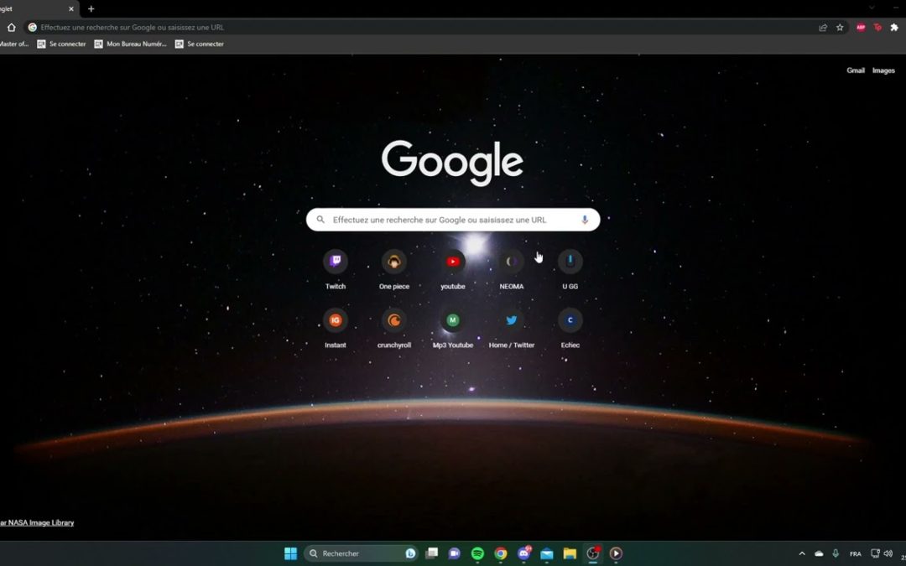Switch FRA keyboard language
906x566 pixels.
click(x=856, y=554)
